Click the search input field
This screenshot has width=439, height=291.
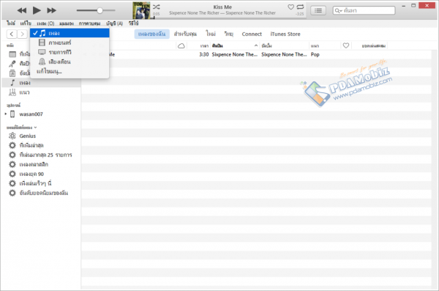(x=364, y=10)
